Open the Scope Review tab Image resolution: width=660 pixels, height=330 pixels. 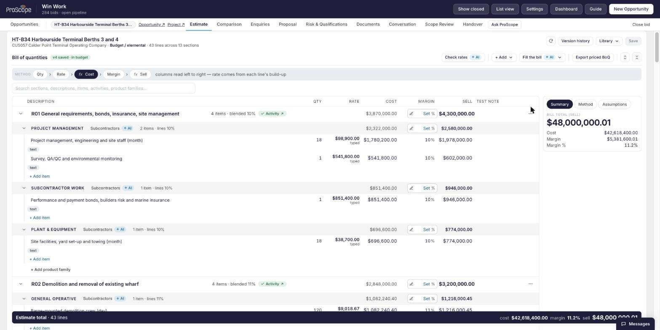tap(439, 24)
